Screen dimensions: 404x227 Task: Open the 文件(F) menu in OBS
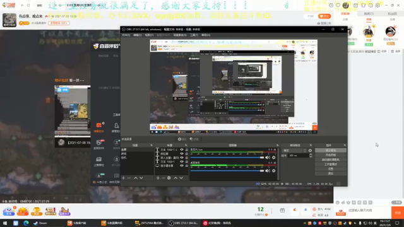(126, 35)
